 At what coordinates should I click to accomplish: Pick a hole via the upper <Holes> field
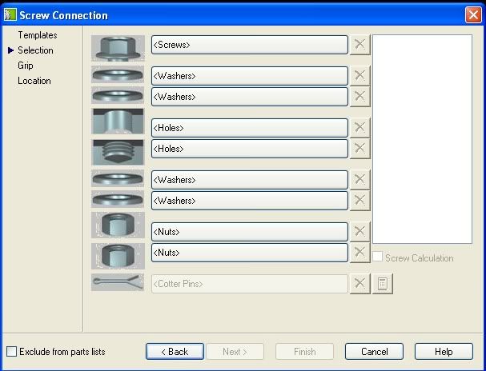pos(250,127)
